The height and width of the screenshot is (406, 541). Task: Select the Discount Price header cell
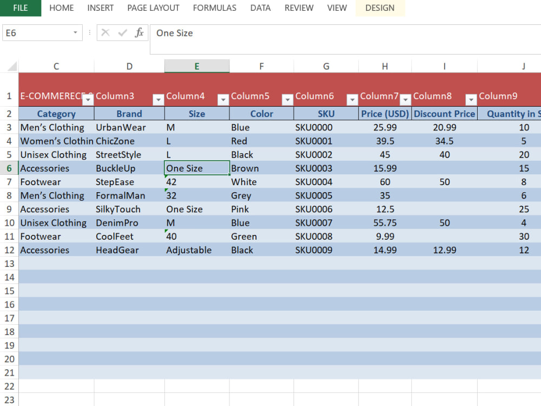(x=444, y=114)
